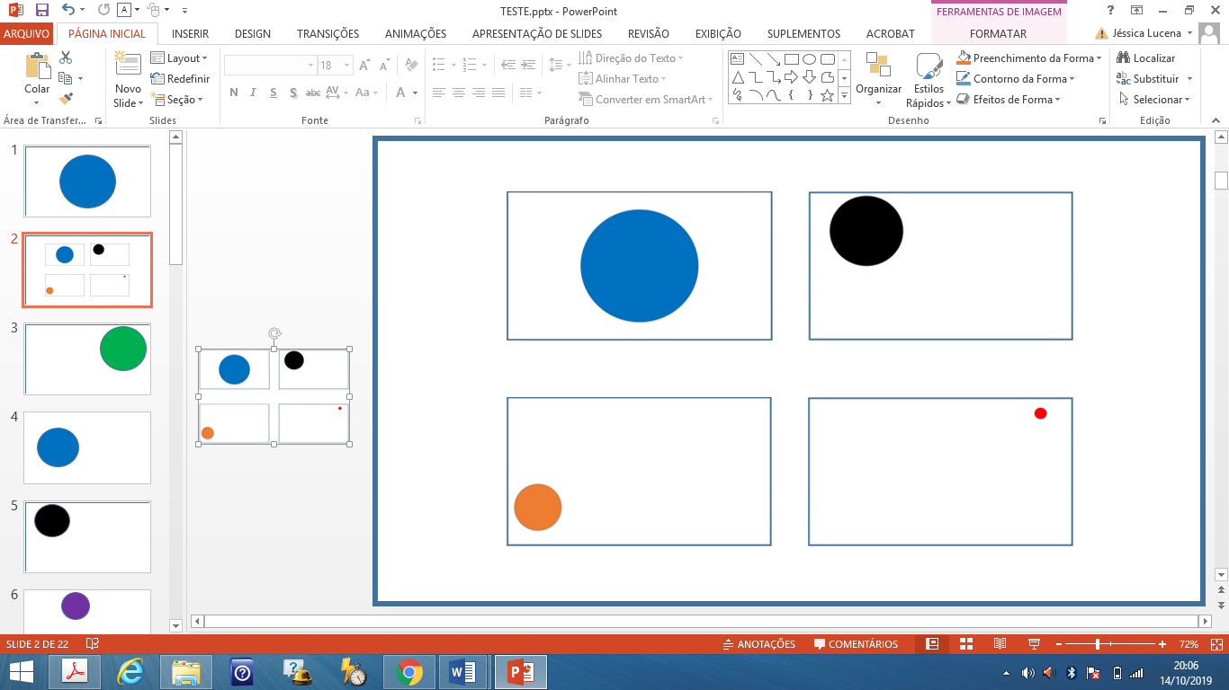Toggle the Anotações notes pane

pyautogui.click(x=759, y=644)
